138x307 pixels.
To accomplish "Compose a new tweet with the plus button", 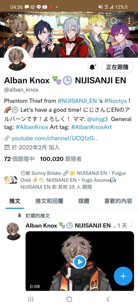I will coord(123,276).
